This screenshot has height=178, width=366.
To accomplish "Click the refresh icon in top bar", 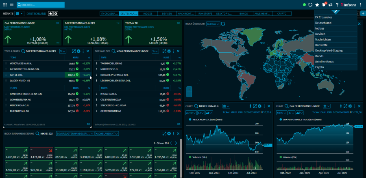I will 310,5.
